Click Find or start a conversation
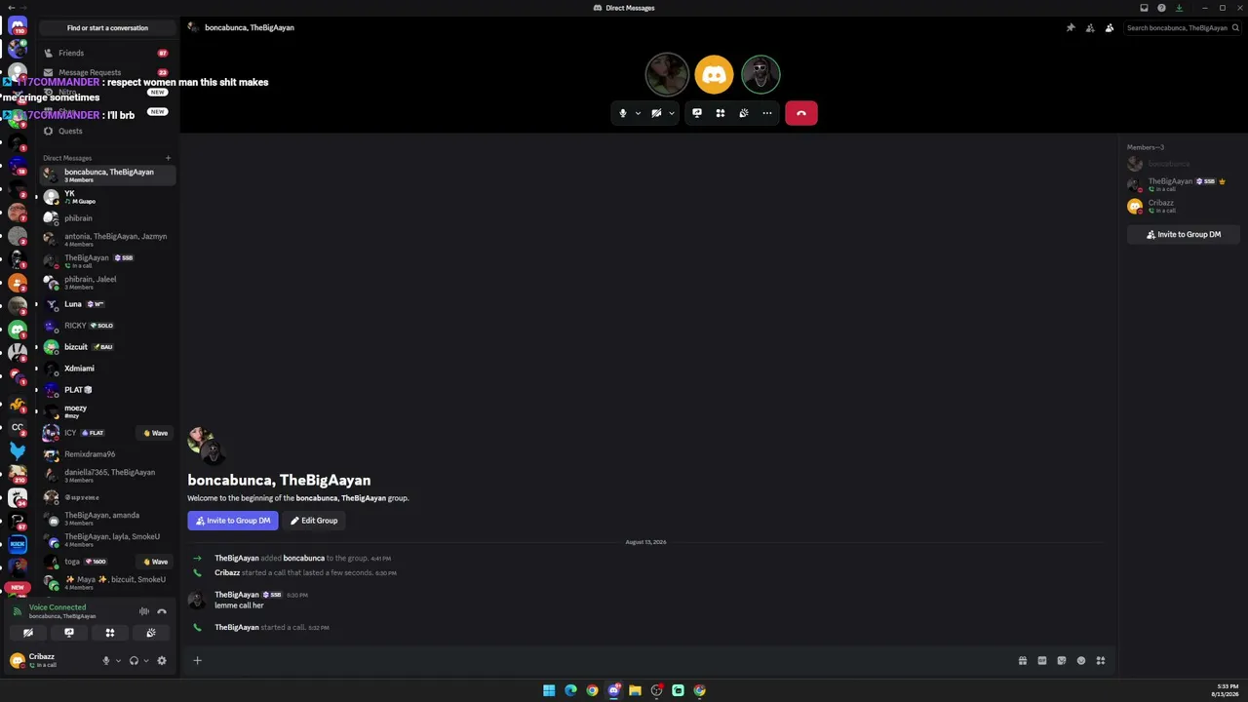 [x=107, y=28]
